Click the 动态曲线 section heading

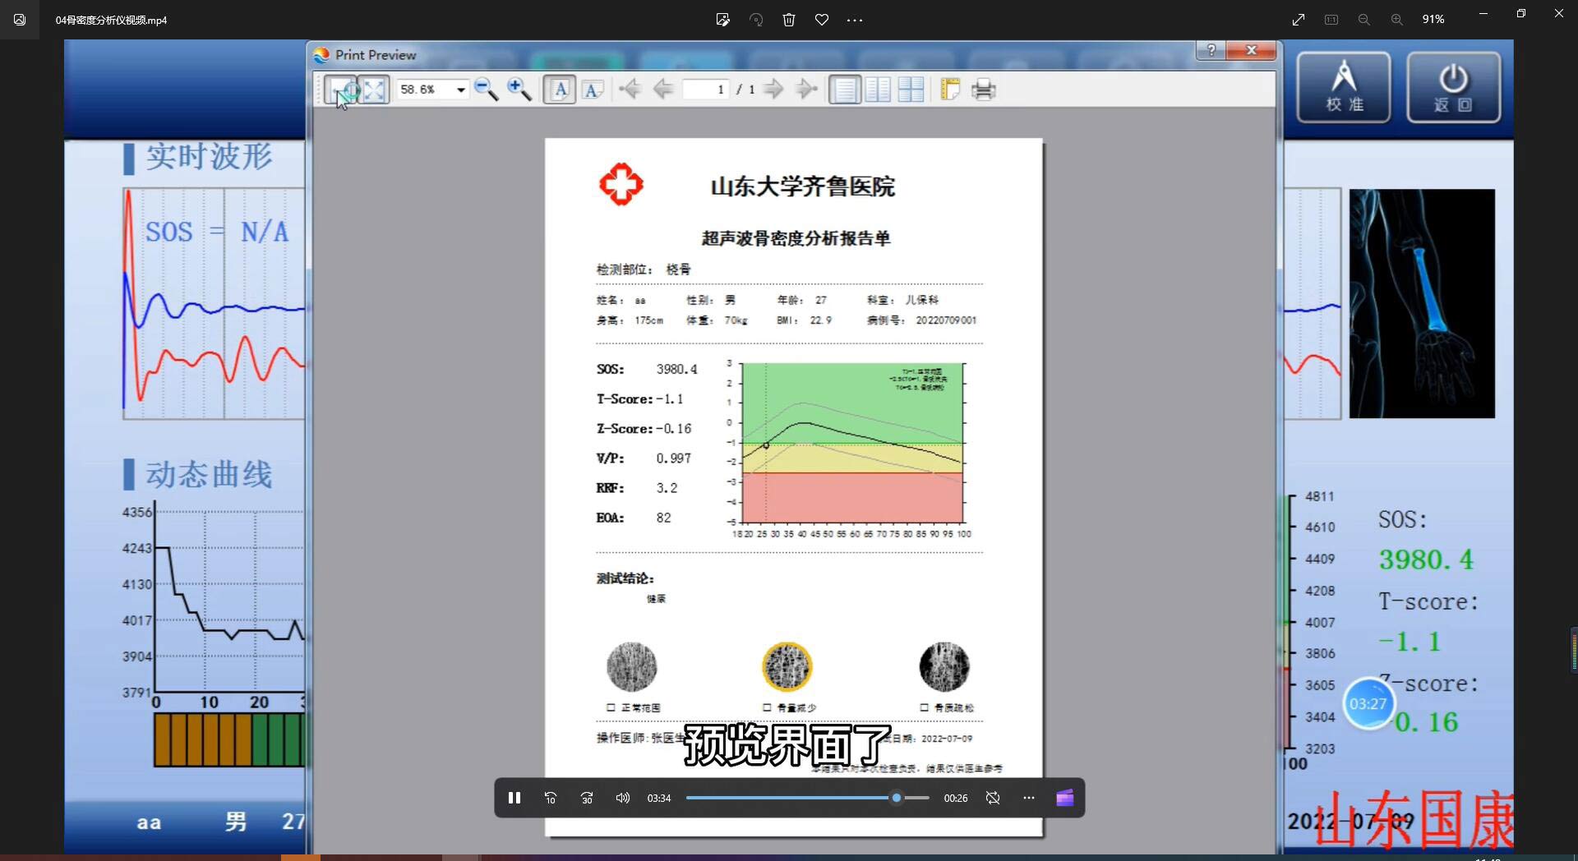pos(209,475)
